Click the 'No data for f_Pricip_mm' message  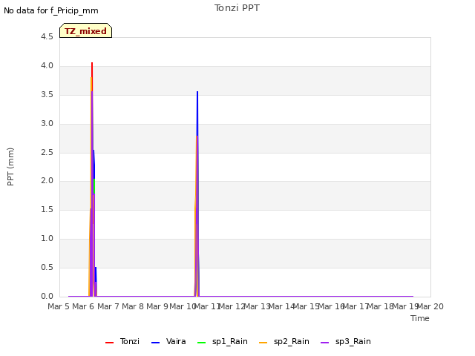click(51, 11)
